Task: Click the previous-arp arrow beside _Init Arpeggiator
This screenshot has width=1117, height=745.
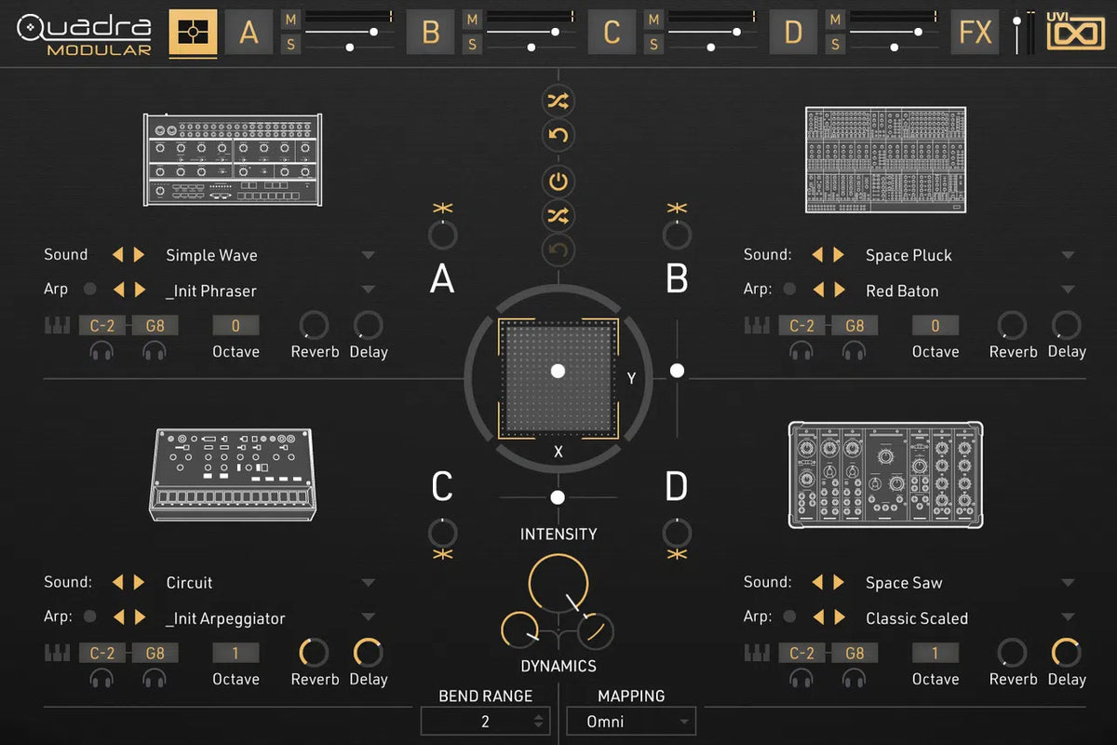Action: (x=121, y=617)
